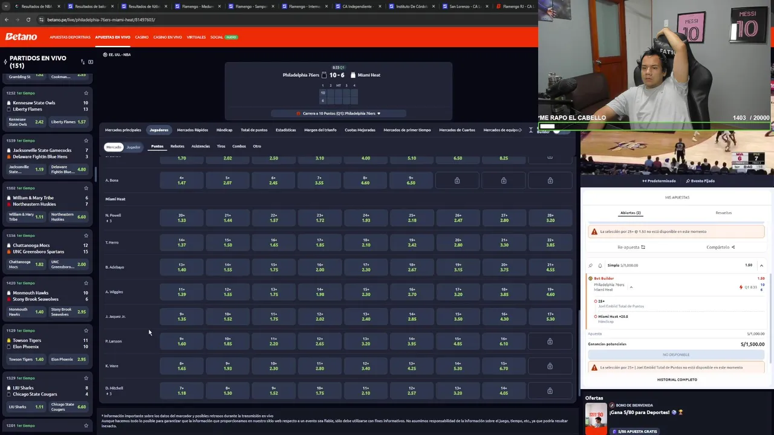774x435 pixels.
Task: Favorite the Chattanooga Mocs match star
Action: 86,236
